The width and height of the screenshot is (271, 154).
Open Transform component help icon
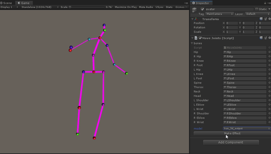pyautogui.click(x=261, y=19)
